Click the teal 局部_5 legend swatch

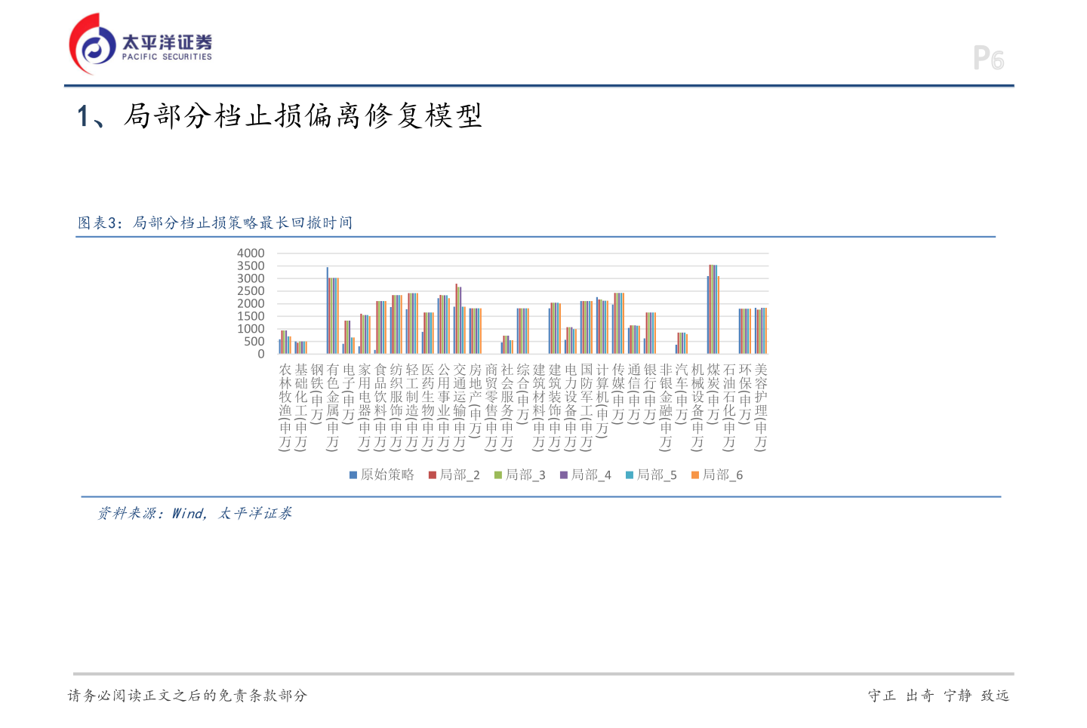[630, 475]
